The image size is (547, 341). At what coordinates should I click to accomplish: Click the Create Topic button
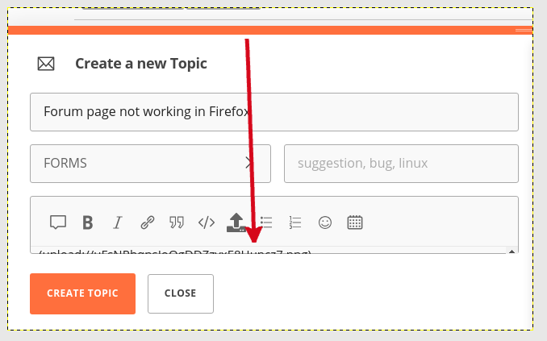(82, 293)
